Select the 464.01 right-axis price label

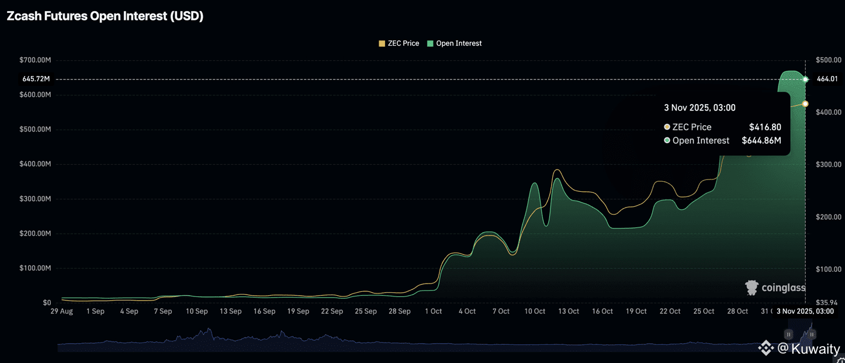[x=828, y=79]
